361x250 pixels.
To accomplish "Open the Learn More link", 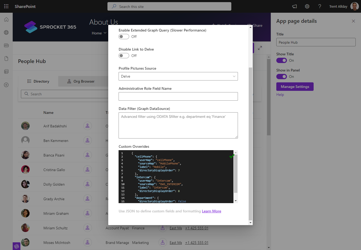I will click(211, 211).
